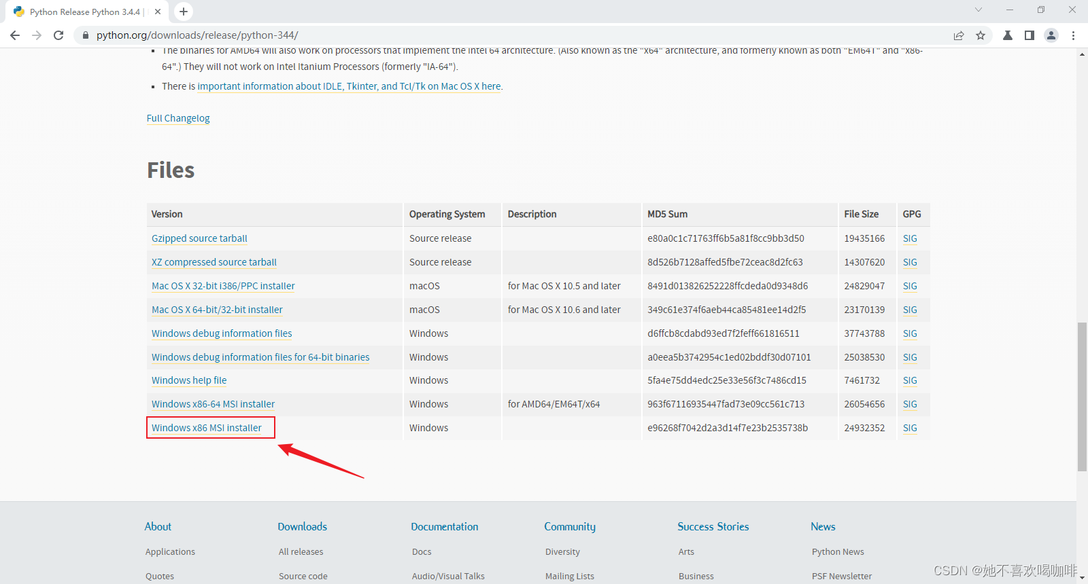1088x584 pixels.
Task: Open the About footer section
Action: [x=158, y=526]
